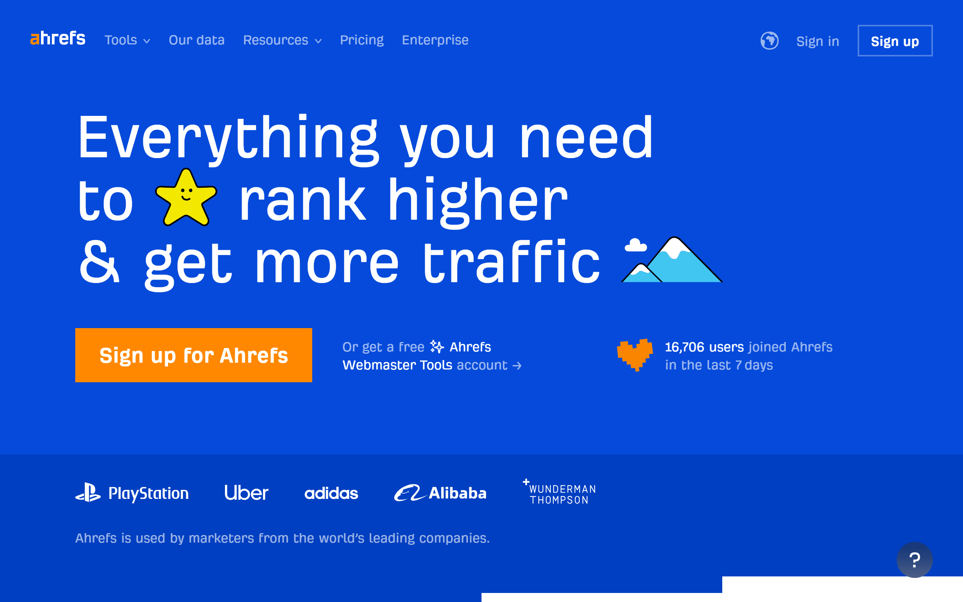
Task: Click the Enterprise menu item
Action: click(x=435, y=40)
